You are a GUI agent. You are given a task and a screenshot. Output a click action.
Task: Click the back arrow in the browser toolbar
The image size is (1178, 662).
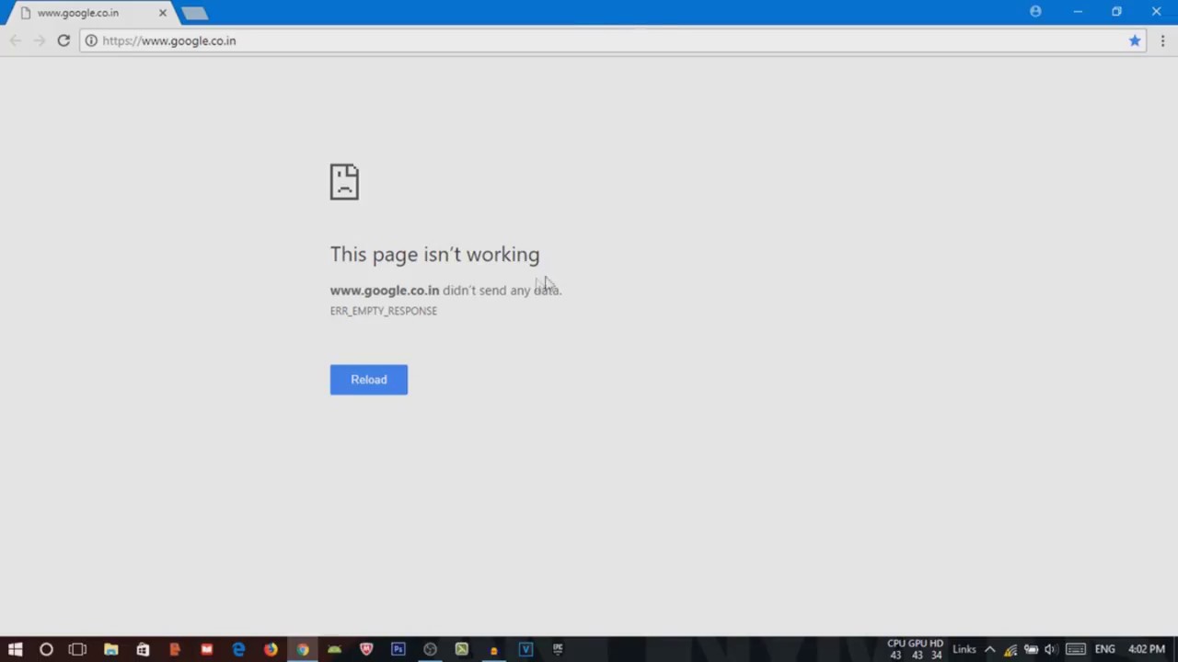(x=15, y=40)
